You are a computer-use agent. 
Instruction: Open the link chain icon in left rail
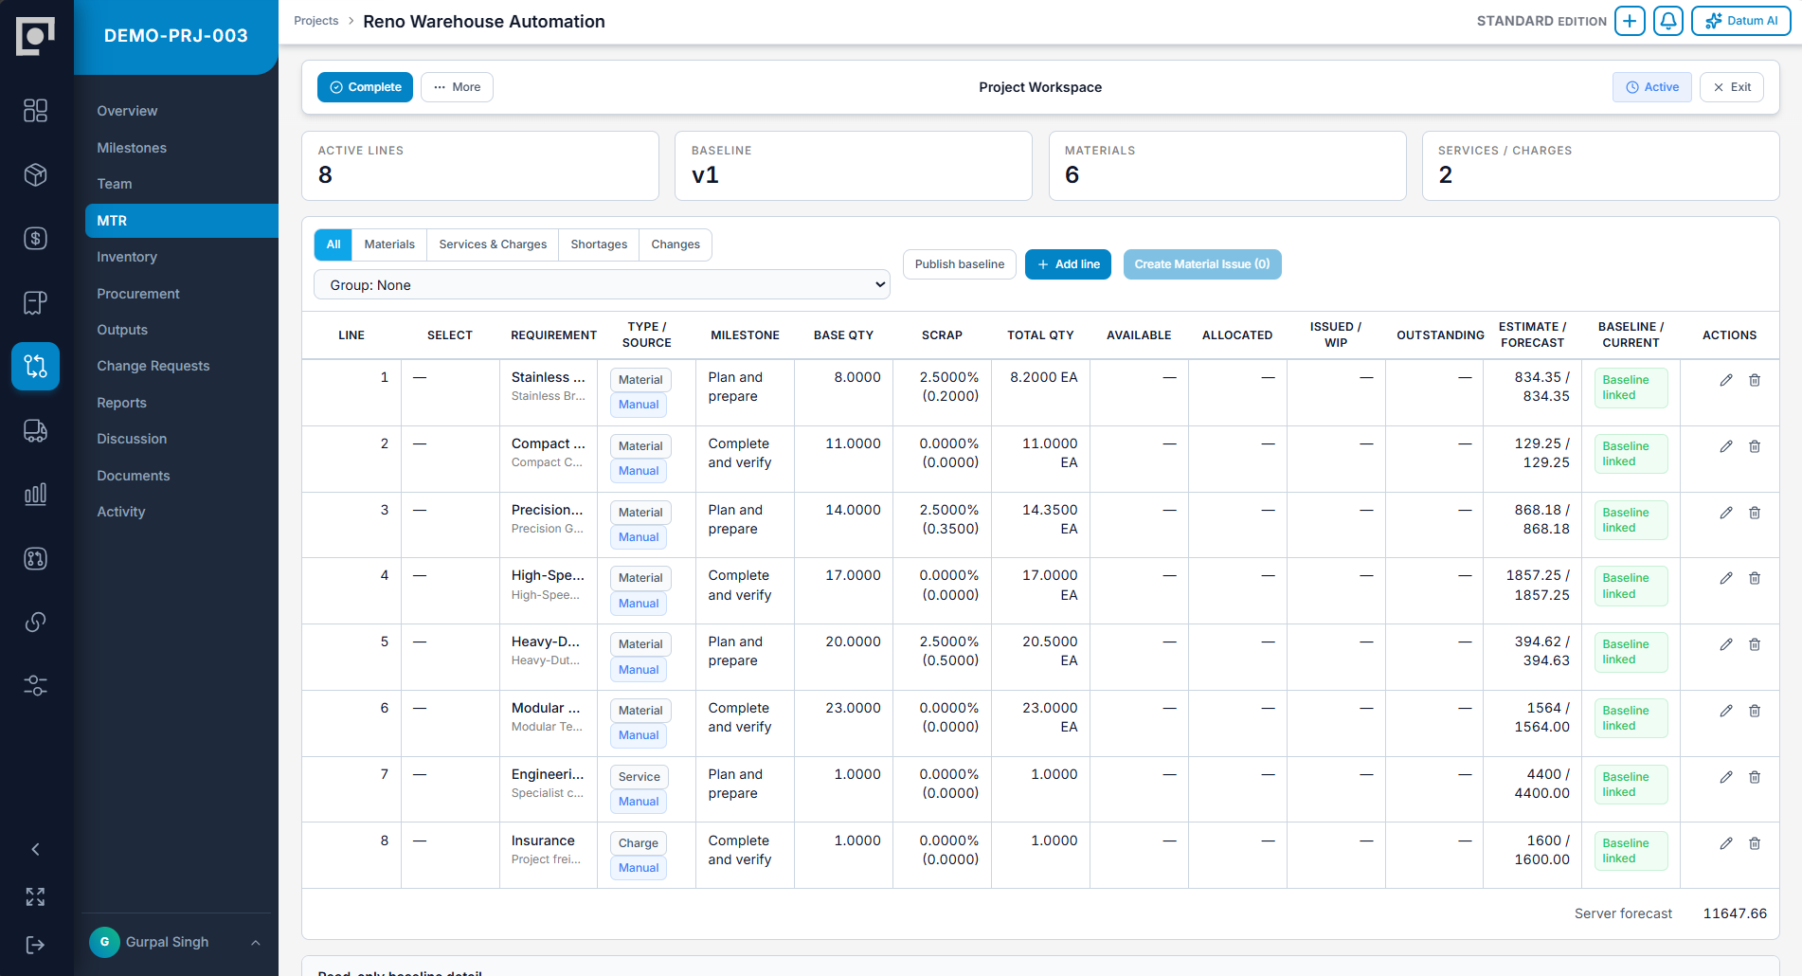click(x=35, y=623)
